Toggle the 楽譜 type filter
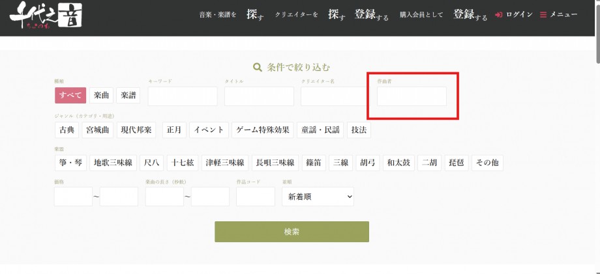 point(128,96)
